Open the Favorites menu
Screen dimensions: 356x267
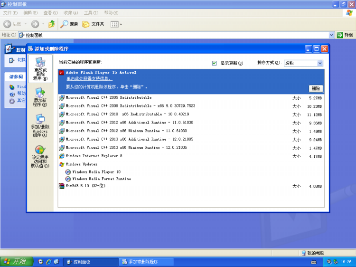pyautogui.click(x=71, y=13)
